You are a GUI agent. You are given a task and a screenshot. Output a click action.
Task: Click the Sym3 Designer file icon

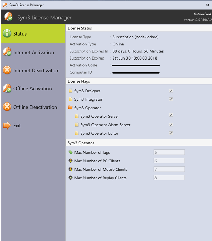[70, 91]
